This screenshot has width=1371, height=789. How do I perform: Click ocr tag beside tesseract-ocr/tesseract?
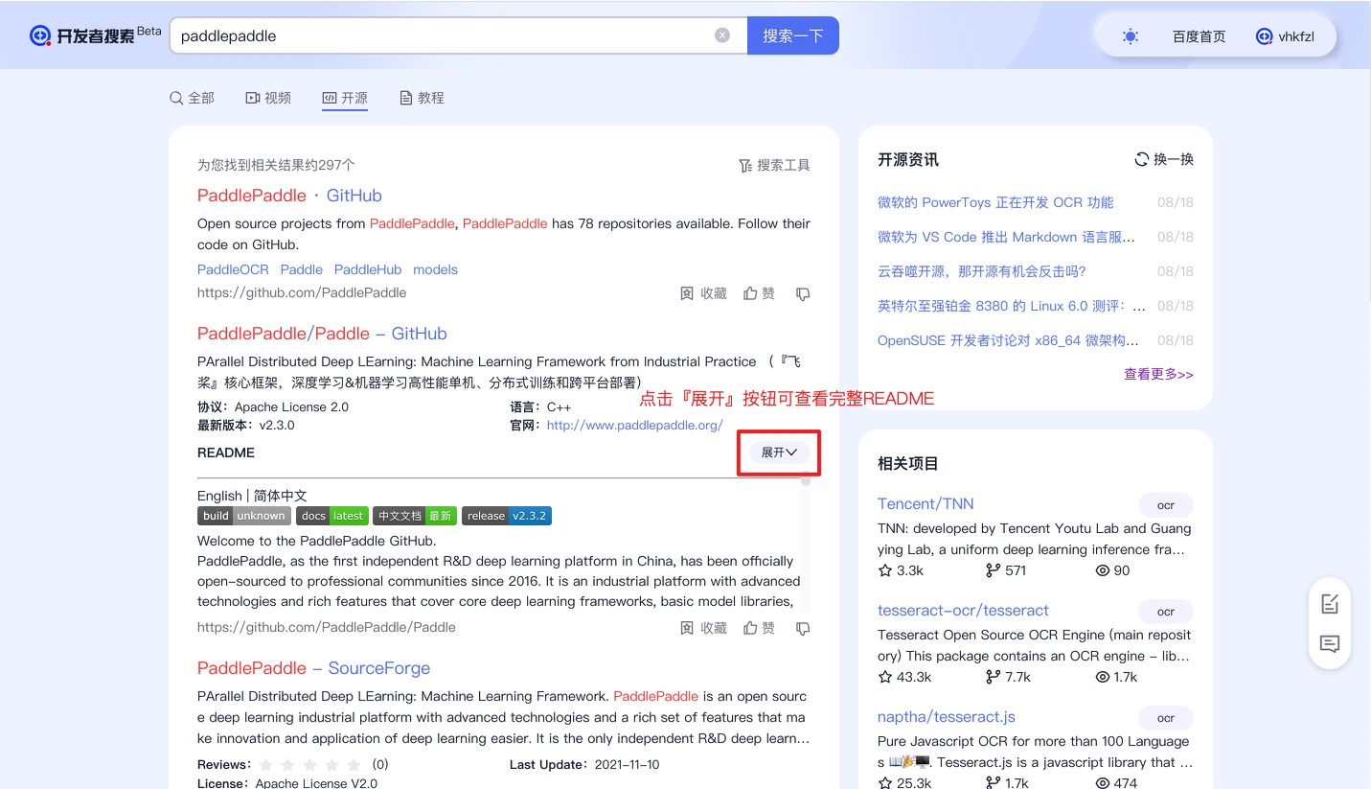pos(1166,612)
